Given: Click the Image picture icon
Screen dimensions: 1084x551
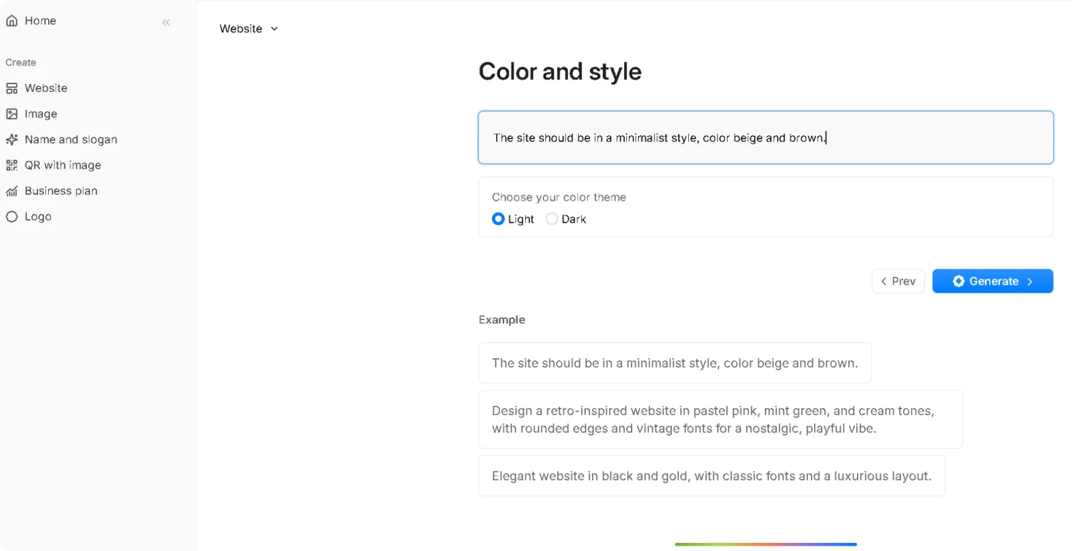Looking at the screenshot, I should point(12,114).
